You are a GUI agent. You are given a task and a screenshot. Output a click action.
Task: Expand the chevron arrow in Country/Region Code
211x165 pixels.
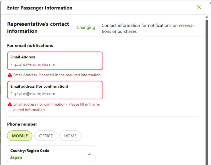click(89, 154)
